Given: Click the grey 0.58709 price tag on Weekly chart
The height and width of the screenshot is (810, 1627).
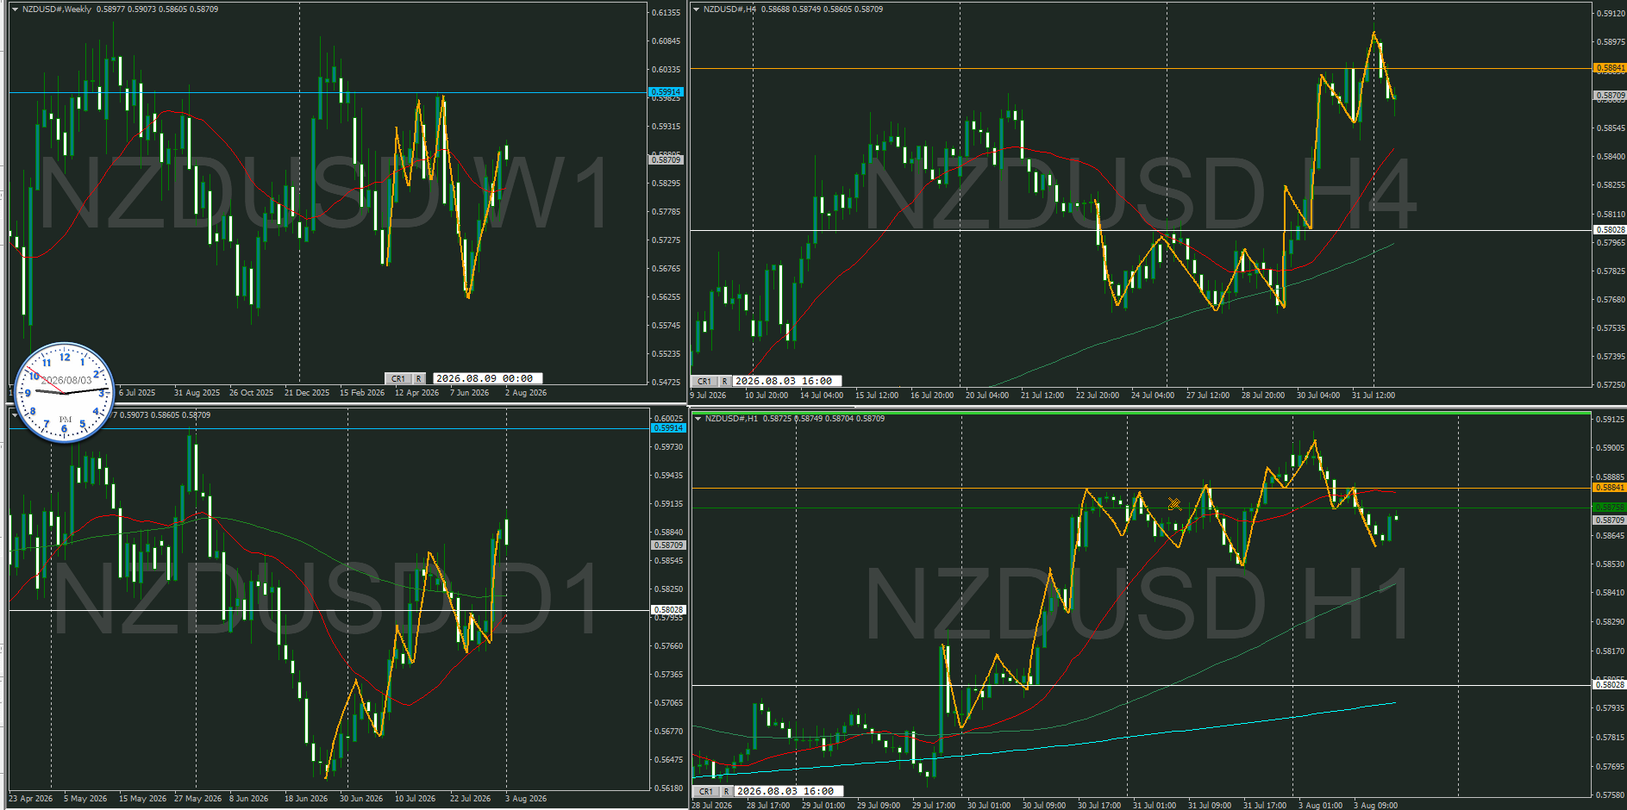Looking at the screenshot, I should [x=666, y=160].
